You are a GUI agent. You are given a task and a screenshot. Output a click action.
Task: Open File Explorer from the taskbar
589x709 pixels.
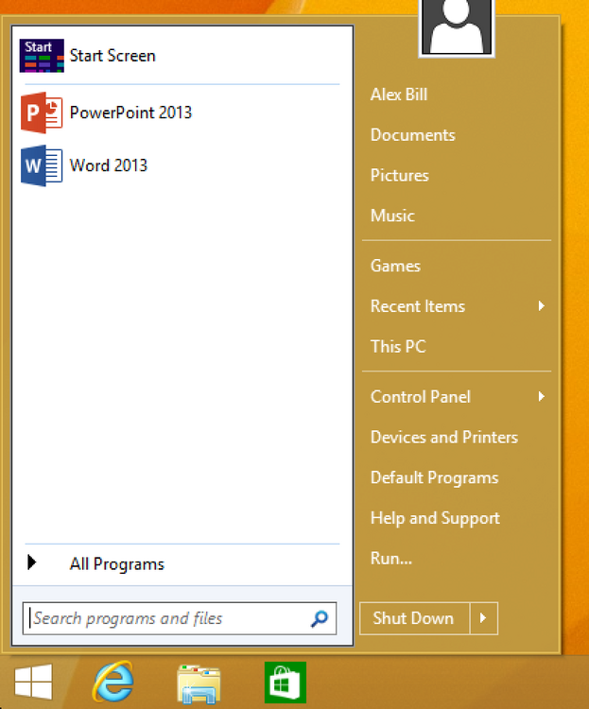[199, 683]
